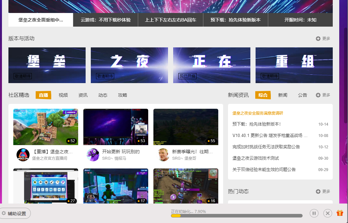
Task: Open 堡垒之夜安全服务满意度调研 news link
Action: click(258, 113)
